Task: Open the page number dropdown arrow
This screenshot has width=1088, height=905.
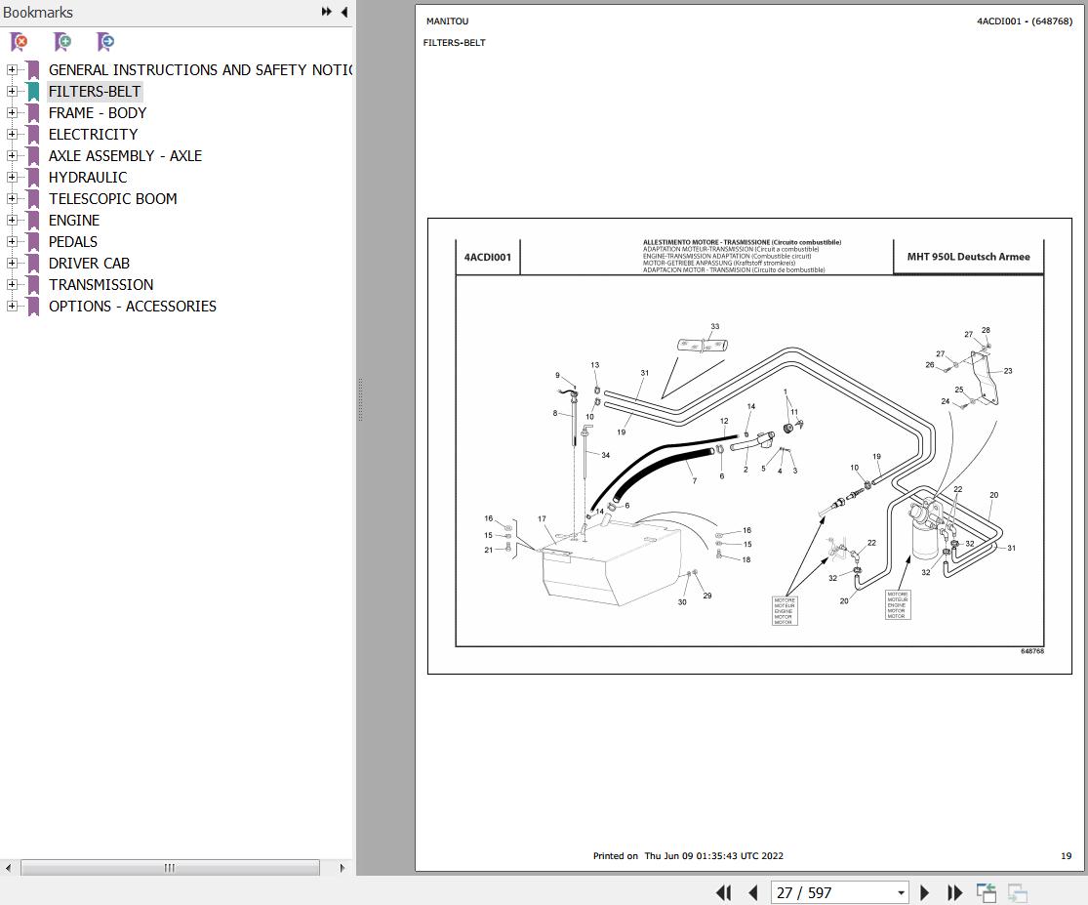Action: (x=901, y=893)
